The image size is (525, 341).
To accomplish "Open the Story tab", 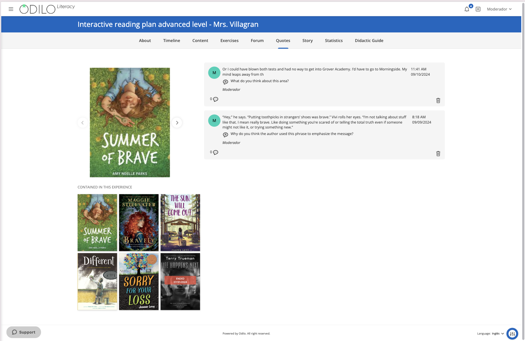I will (x=308, y=40).
